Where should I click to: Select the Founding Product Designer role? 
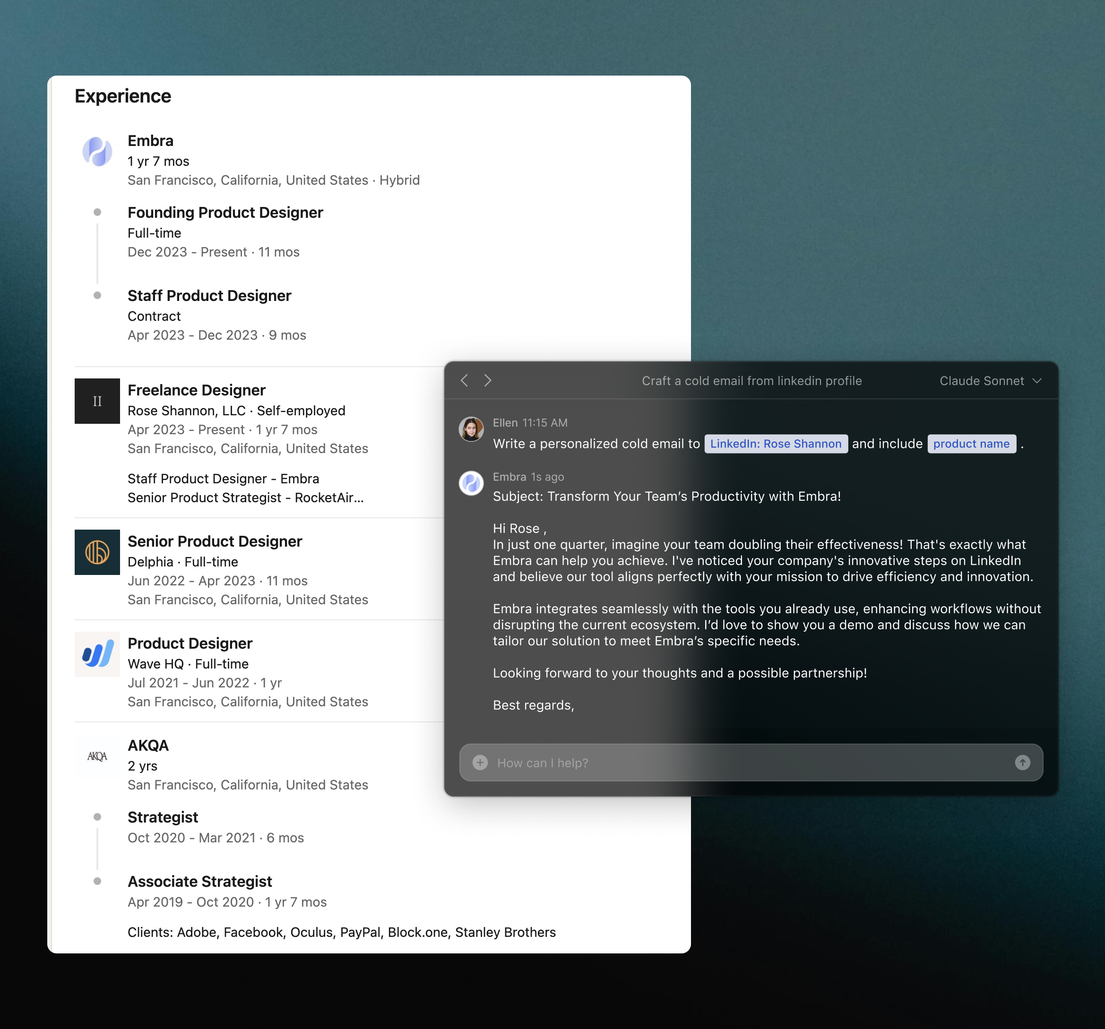[225, 213]
